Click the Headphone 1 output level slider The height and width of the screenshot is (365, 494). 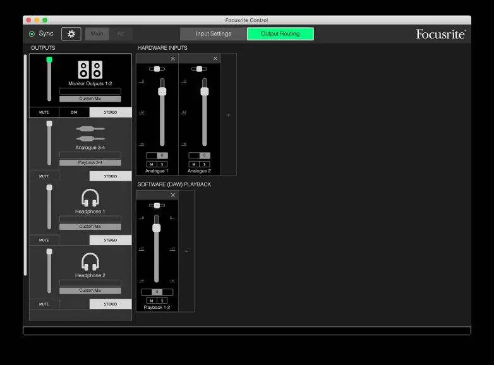(49, 207)
